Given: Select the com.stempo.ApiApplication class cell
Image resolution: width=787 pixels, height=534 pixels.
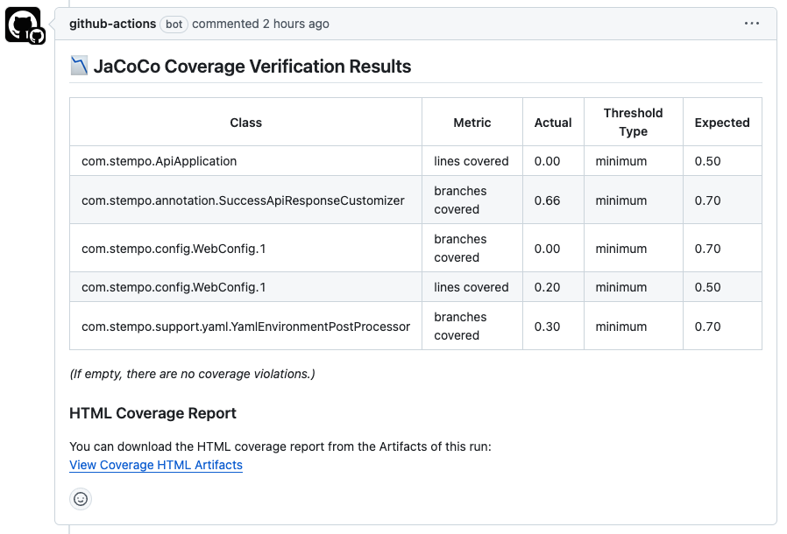Looking at the screenshot, I should click(160, 161).
